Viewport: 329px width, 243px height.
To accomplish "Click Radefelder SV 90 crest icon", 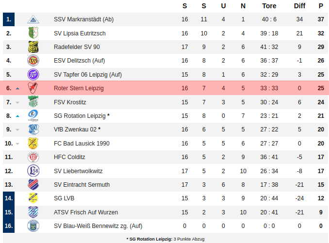I will (33, 47).
